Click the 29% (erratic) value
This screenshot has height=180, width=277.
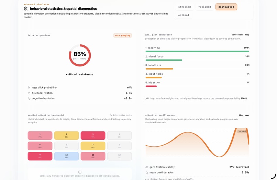point(240,167)
